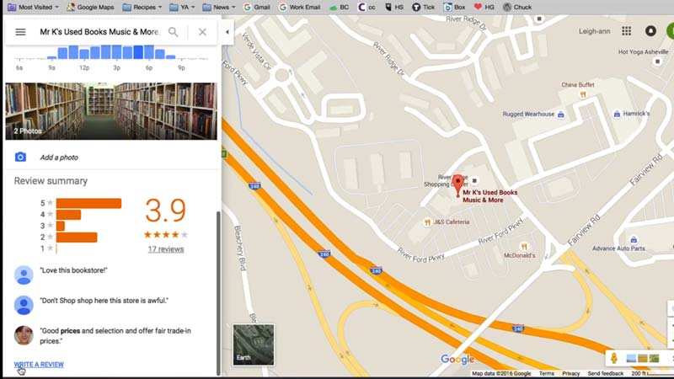
Task: Open the HS bookmark
Action: (x=394, y=7)
